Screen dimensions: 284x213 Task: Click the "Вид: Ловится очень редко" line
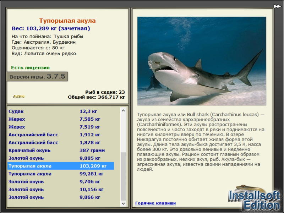pos(44,54)
